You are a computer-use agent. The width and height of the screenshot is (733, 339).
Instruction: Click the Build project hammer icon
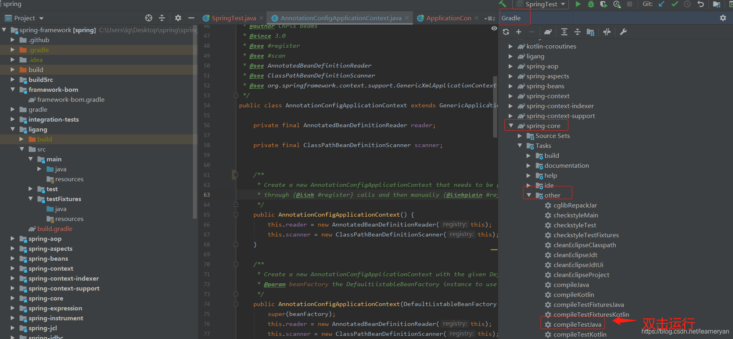pos(503,4)
